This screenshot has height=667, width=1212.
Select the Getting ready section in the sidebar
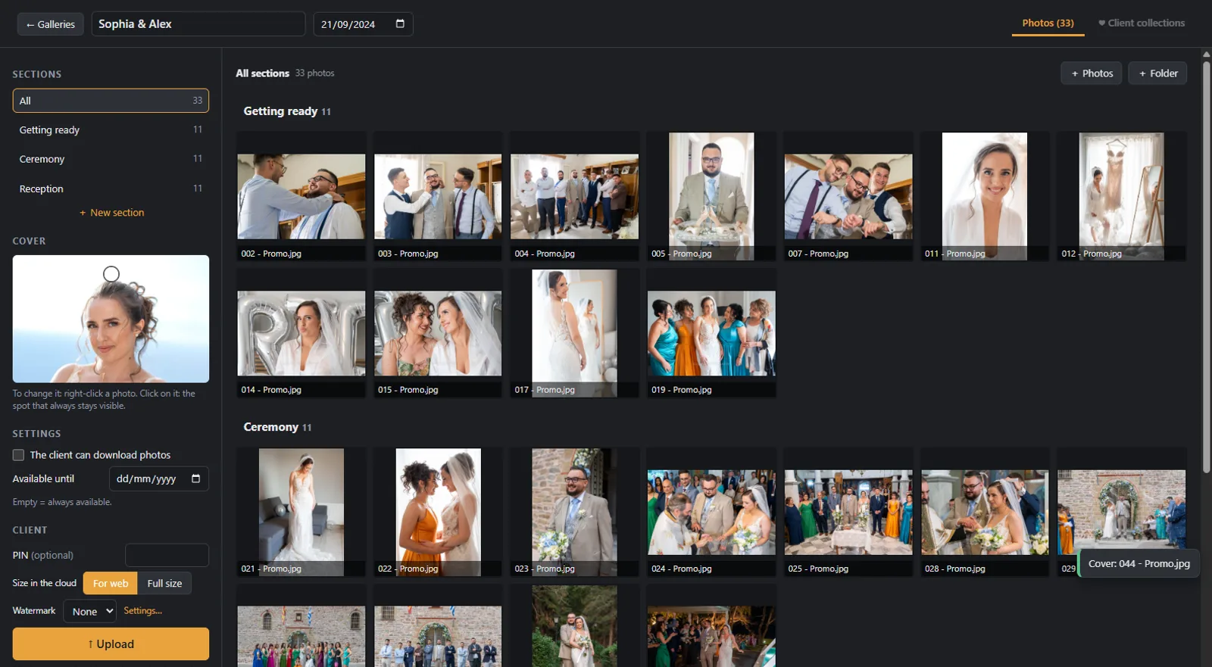(111, 130)
